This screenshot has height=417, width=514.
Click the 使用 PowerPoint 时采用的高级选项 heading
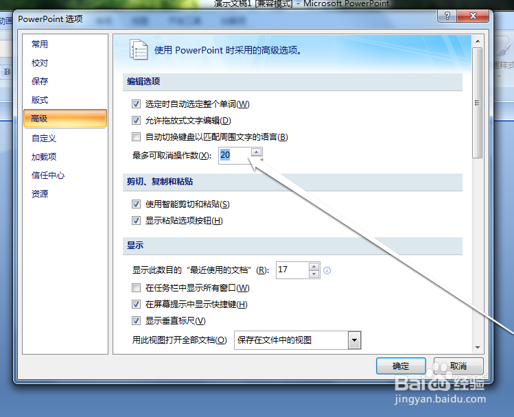point(228,50)
